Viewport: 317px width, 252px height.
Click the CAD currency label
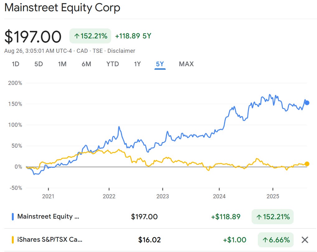pyautogui.click(x=82, y=51)
